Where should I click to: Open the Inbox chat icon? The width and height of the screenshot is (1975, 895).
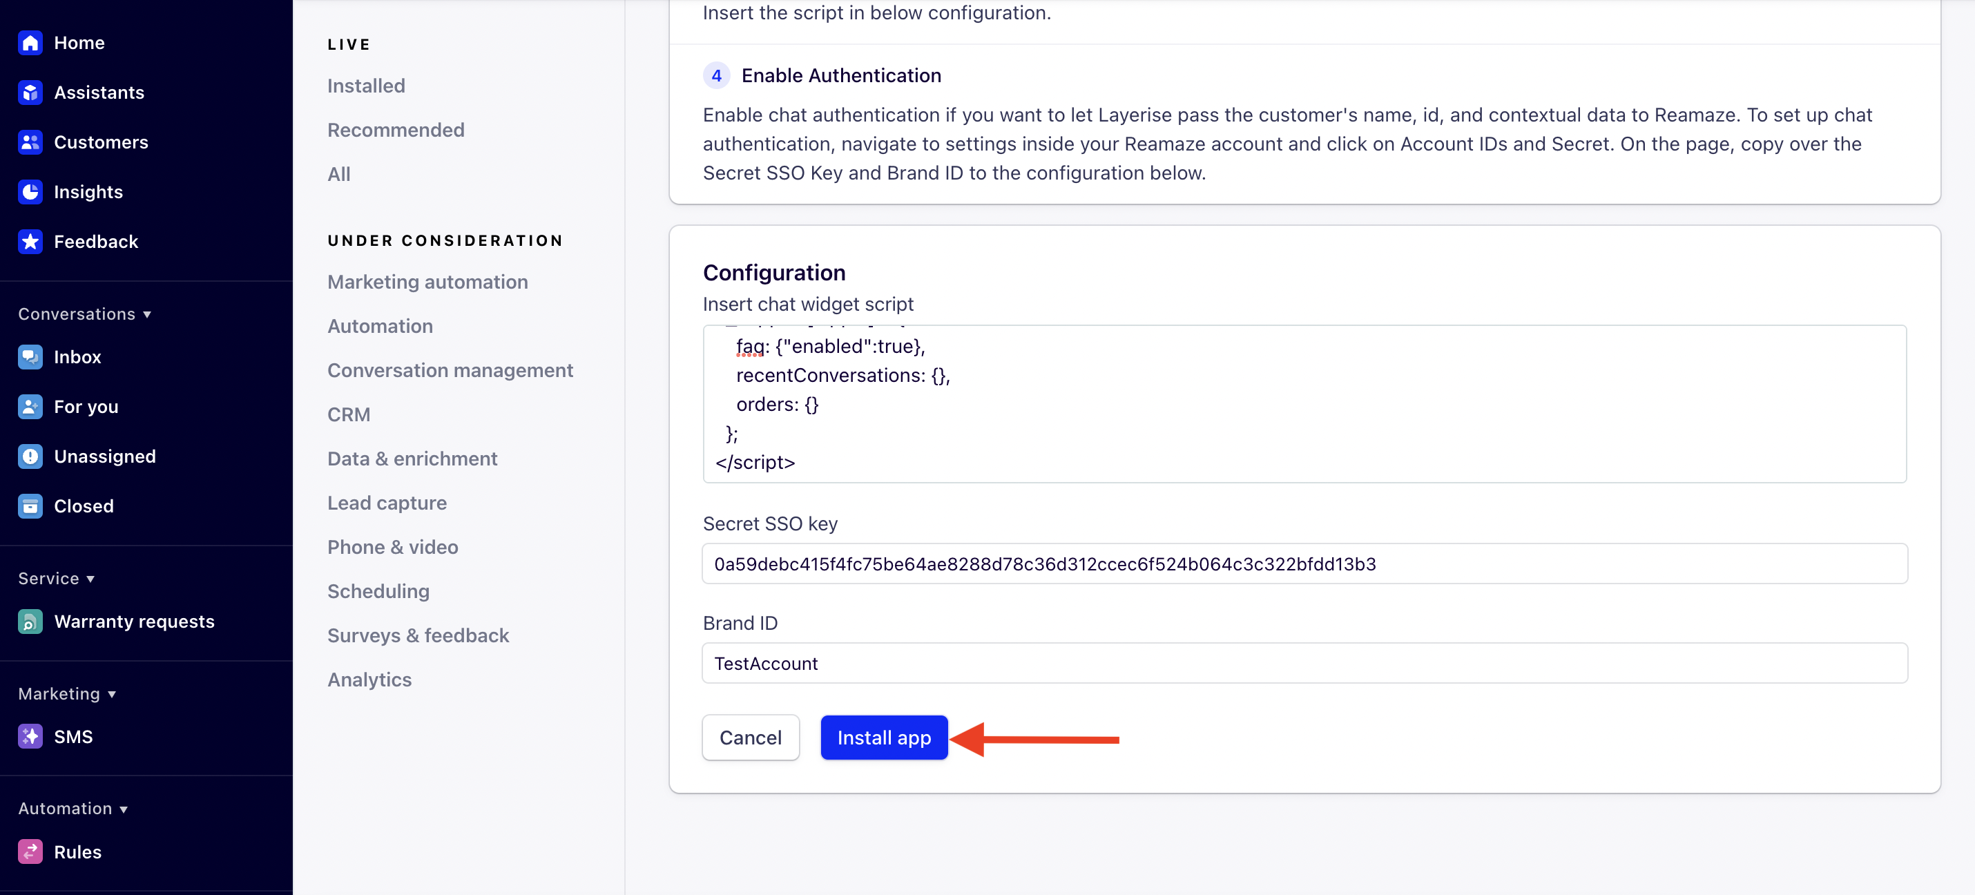pyautogui.click(x=30, y=358)
